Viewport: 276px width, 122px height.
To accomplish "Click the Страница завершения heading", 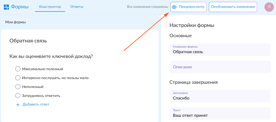I will pyautogui.click(x=194, y=82).
